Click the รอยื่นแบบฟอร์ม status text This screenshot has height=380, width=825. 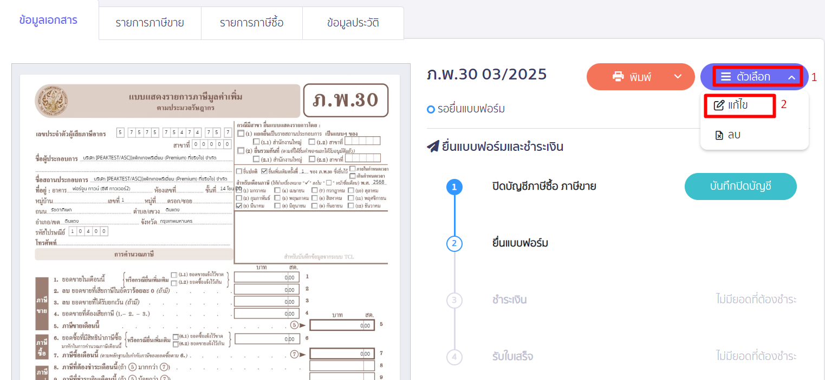(471, 109)
